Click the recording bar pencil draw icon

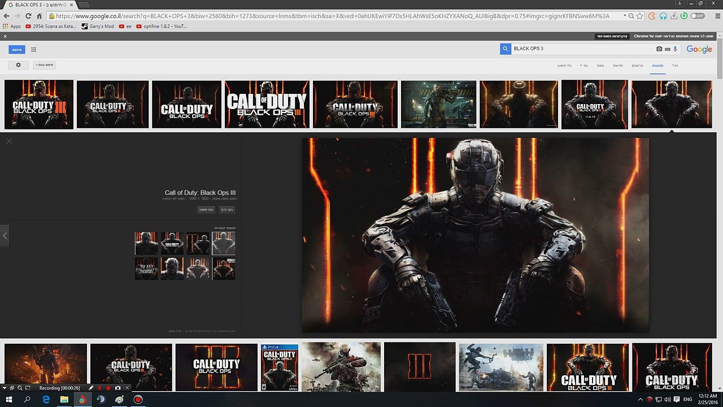tap(91, 388)
